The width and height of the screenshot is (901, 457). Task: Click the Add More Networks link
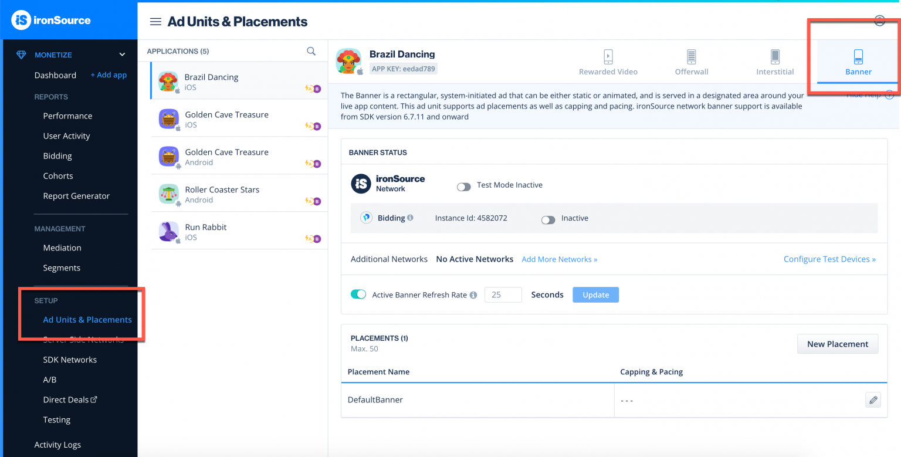[x=559, y=259]
